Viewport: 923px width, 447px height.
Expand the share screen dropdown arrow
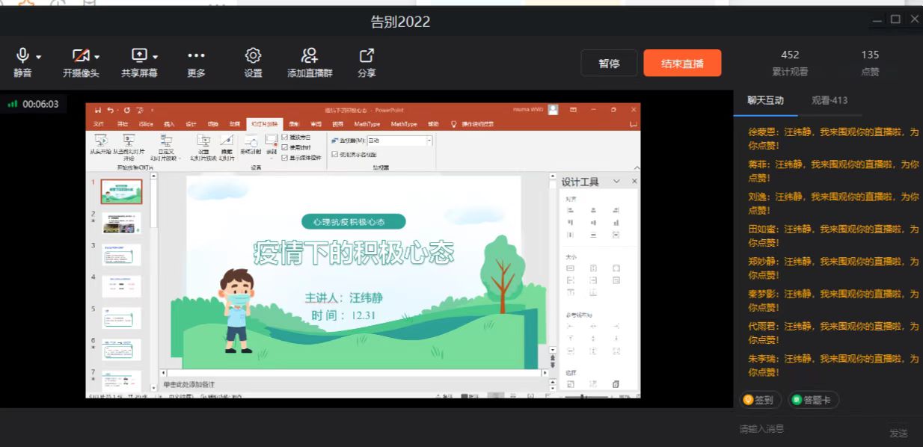click(156, 57)
